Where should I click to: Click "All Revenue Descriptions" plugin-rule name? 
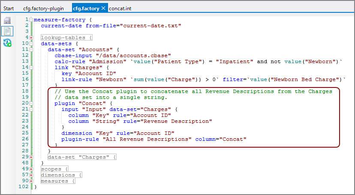pyautogui.click(x=147, y=139)
